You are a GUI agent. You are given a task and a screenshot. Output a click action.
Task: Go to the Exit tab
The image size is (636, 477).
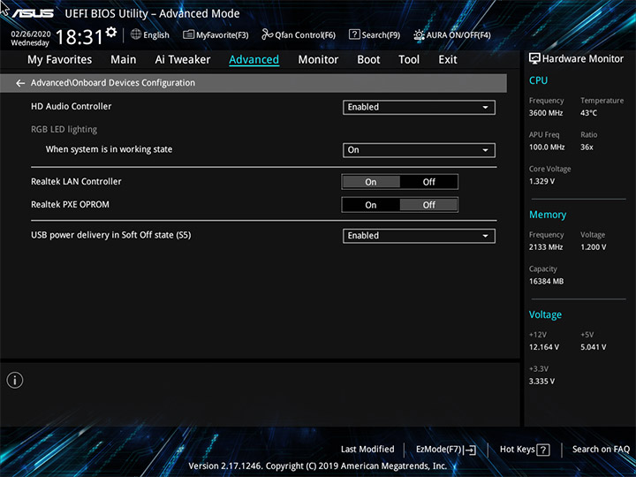447,60
